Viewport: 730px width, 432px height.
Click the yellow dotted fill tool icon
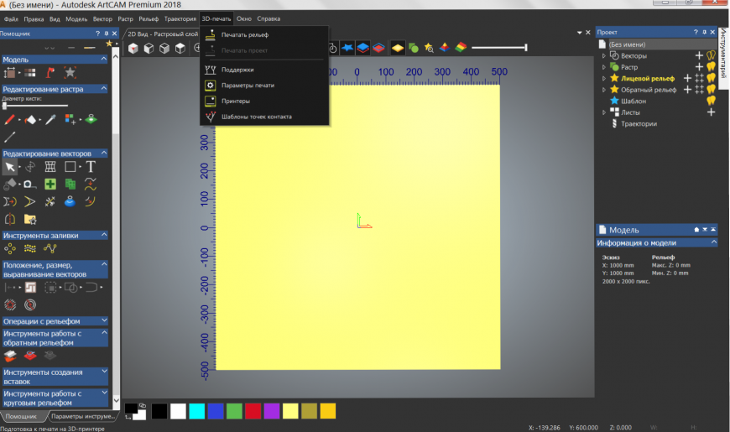[x=30, y=248]
